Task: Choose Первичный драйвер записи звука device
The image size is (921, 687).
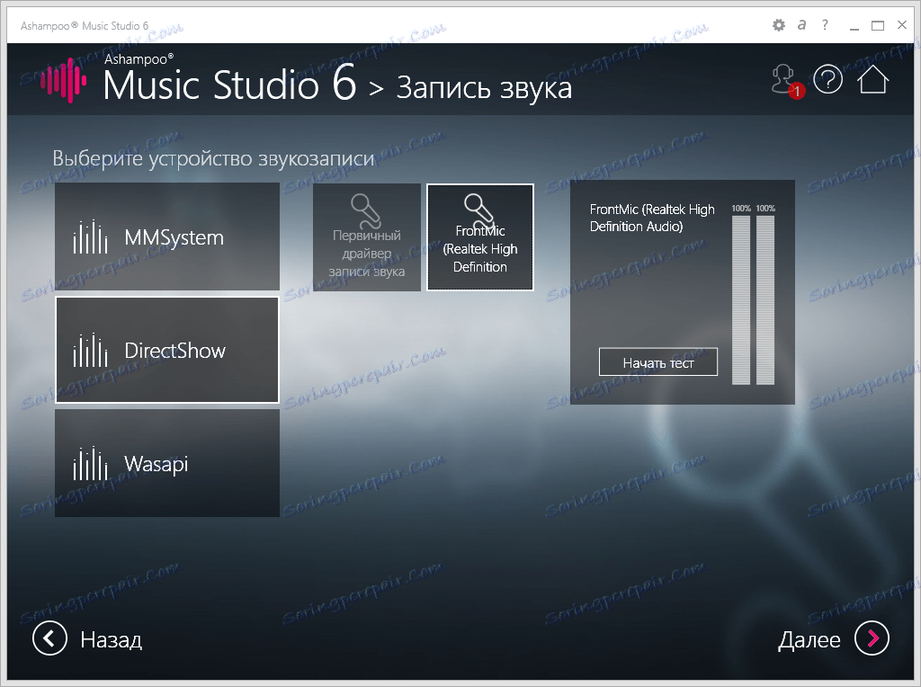Action: (x=367, y=237)
